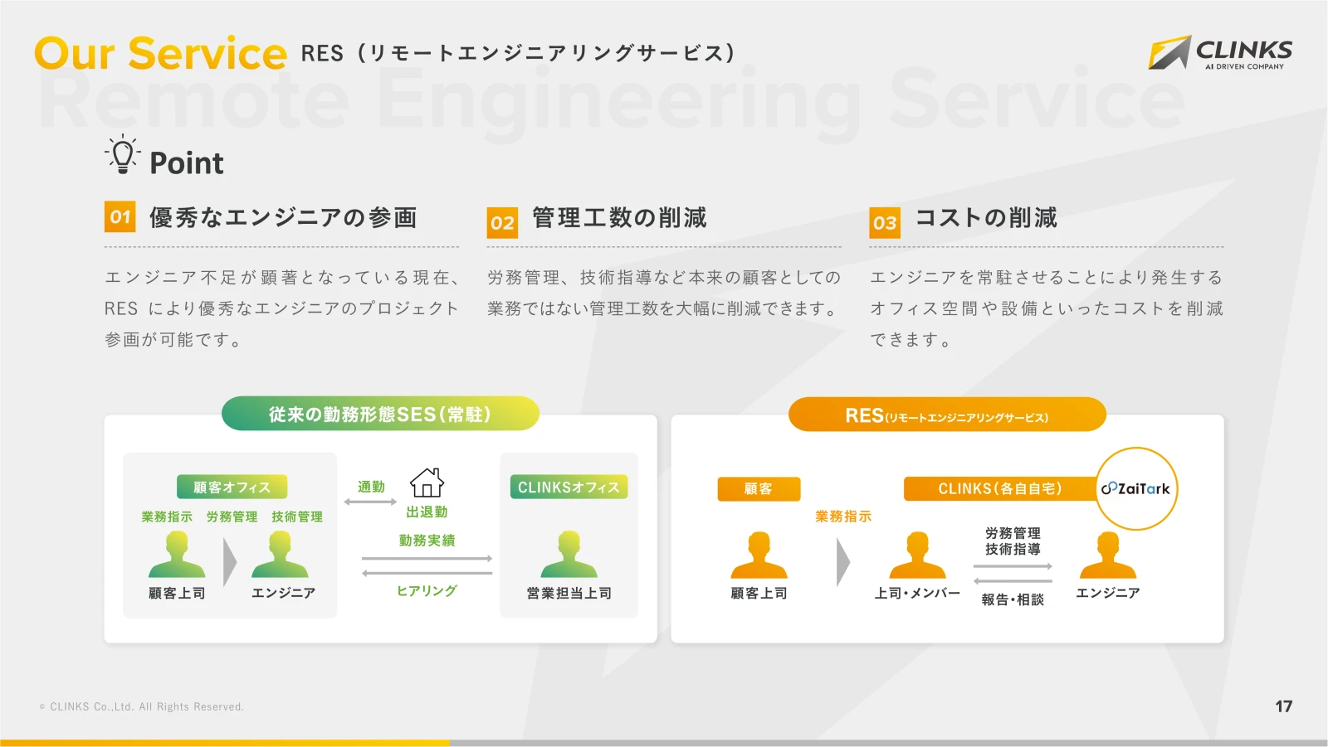The width and height of the screenshot is (1328, 747).
Task: Click the RES(リモートエンジニアリングサービス) subtitle at top
Action: [x=518, y=53]
